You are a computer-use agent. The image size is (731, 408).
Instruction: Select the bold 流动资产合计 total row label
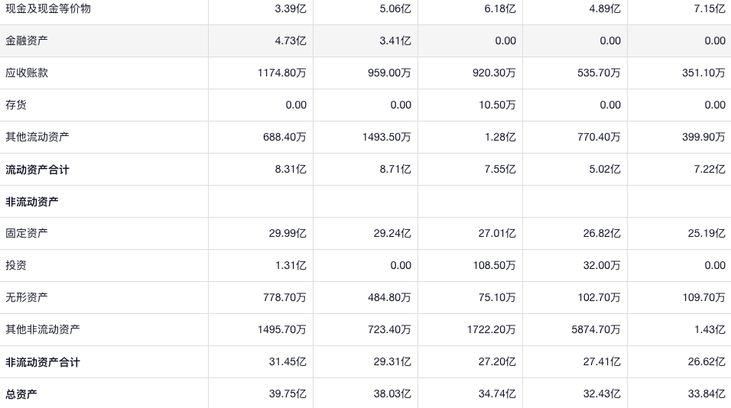coord(37,170)
